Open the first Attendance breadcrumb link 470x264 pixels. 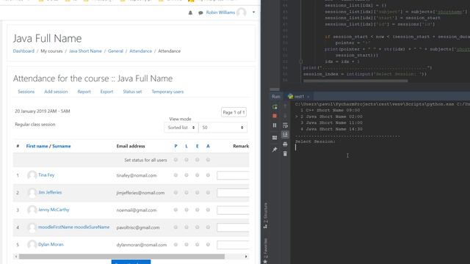[x=140, y=51]
